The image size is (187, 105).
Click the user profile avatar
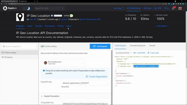[x=180, y=8]
